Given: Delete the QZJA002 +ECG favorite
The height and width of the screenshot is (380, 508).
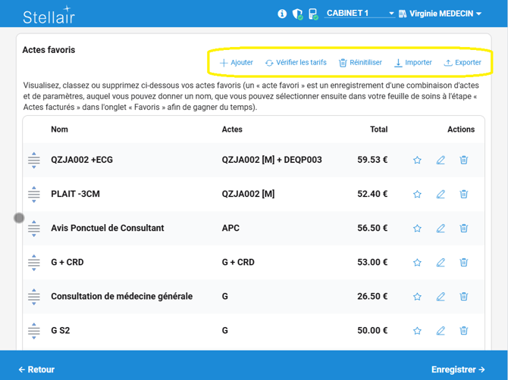Looking at the screenshot, I should [464, 160].
